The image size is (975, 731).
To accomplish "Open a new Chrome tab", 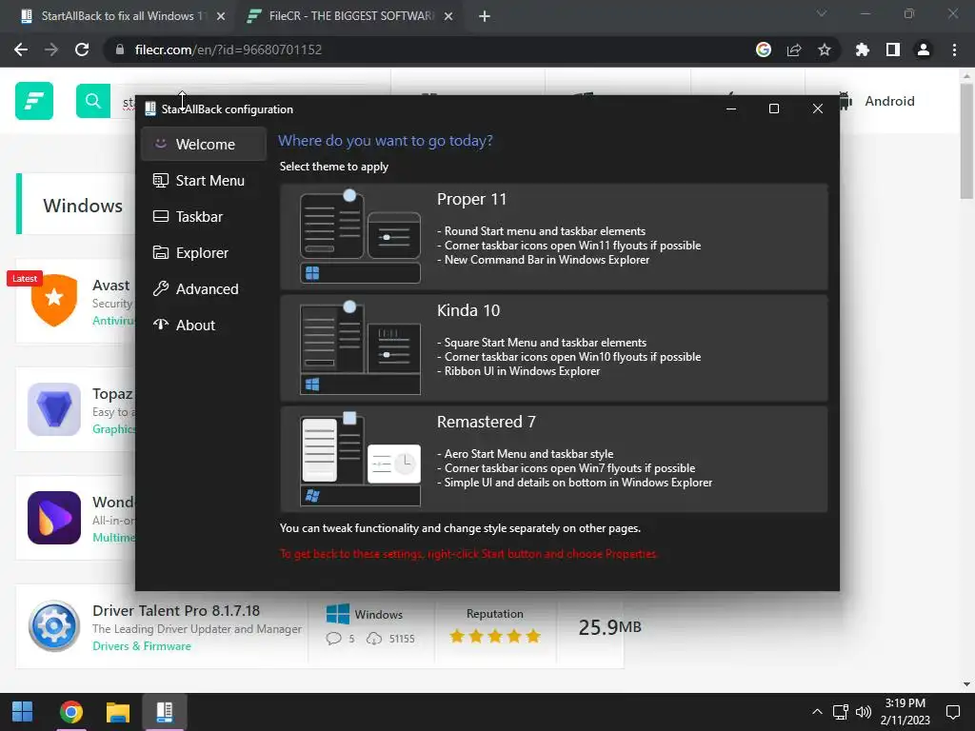I will 485,17.
